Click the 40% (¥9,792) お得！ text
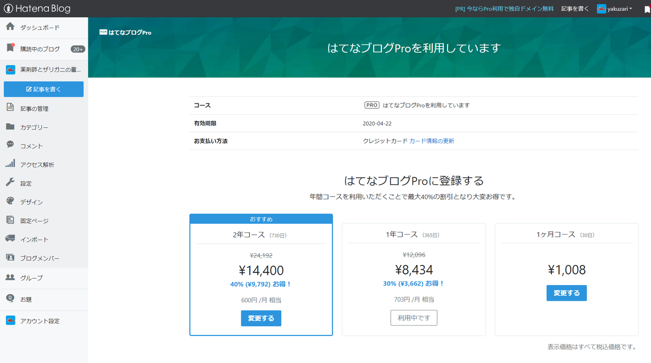 coord(261,284)
